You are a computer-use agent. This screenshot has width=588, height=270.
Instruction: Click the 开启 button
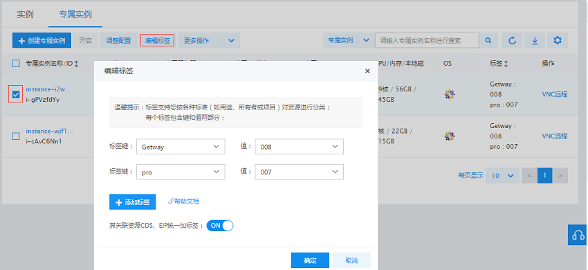(x=86, y=40)
